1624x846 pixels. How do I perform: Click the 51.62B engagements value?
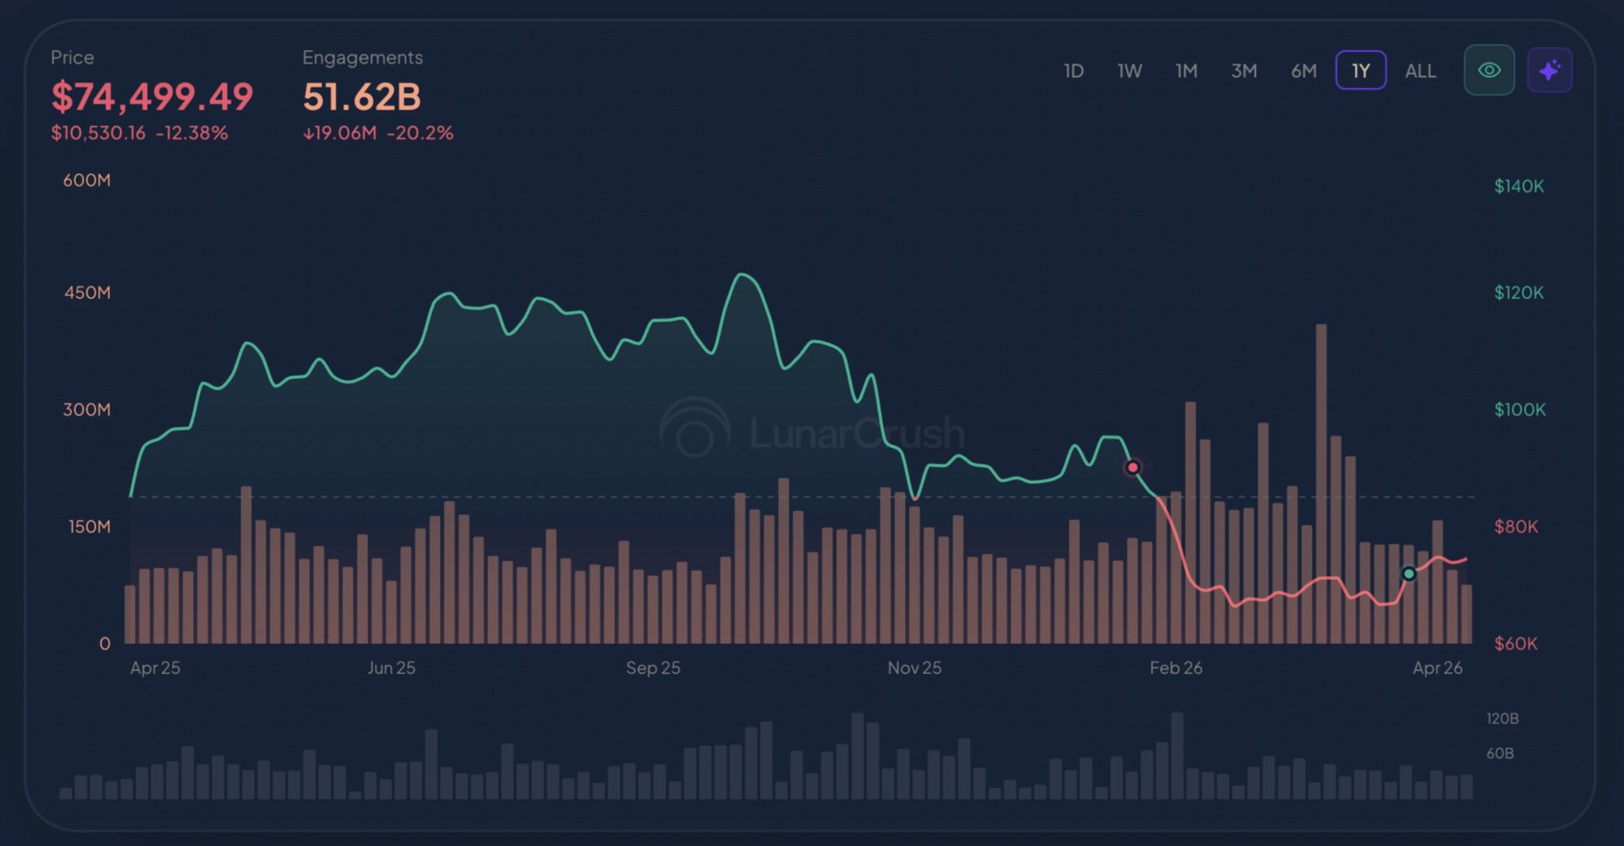point(362,97)
